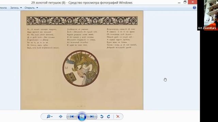Open the почта menu item
Viewport: 218px width, 122px height.
[3, 8]
